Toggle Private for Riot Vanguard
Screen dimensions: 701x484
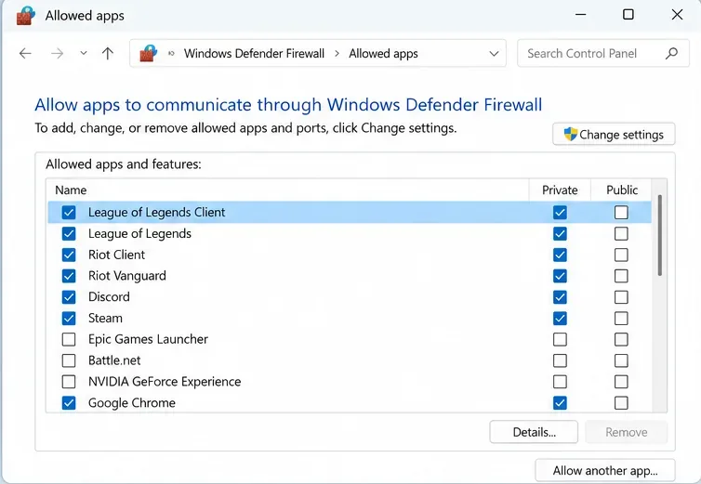click(x=560, y=276)
